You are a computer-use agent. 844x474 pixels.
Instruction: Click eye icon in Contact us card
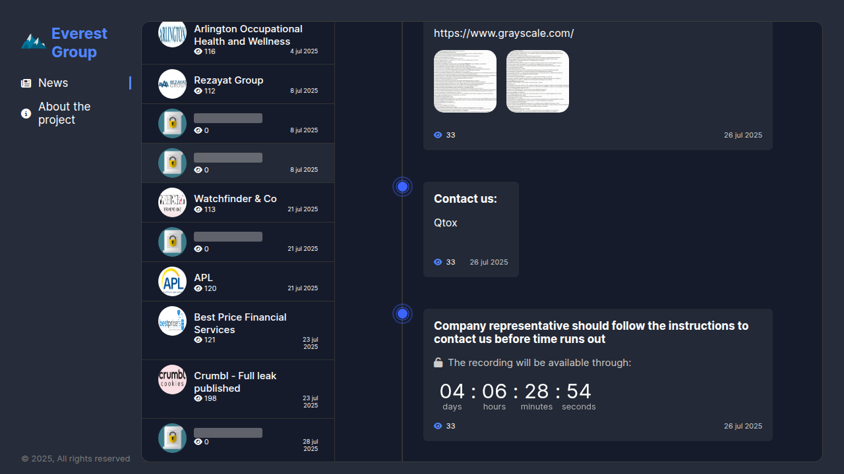tap(438, 262)
